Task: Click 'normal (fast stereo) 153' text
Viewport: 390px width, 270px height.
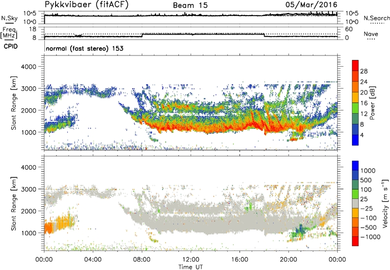Action: [x=84, y=48]
